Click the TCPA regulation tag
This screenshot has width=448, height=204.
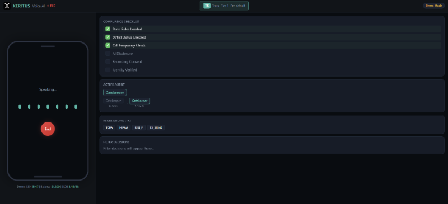pyautogui.click(x=109, y=127)
